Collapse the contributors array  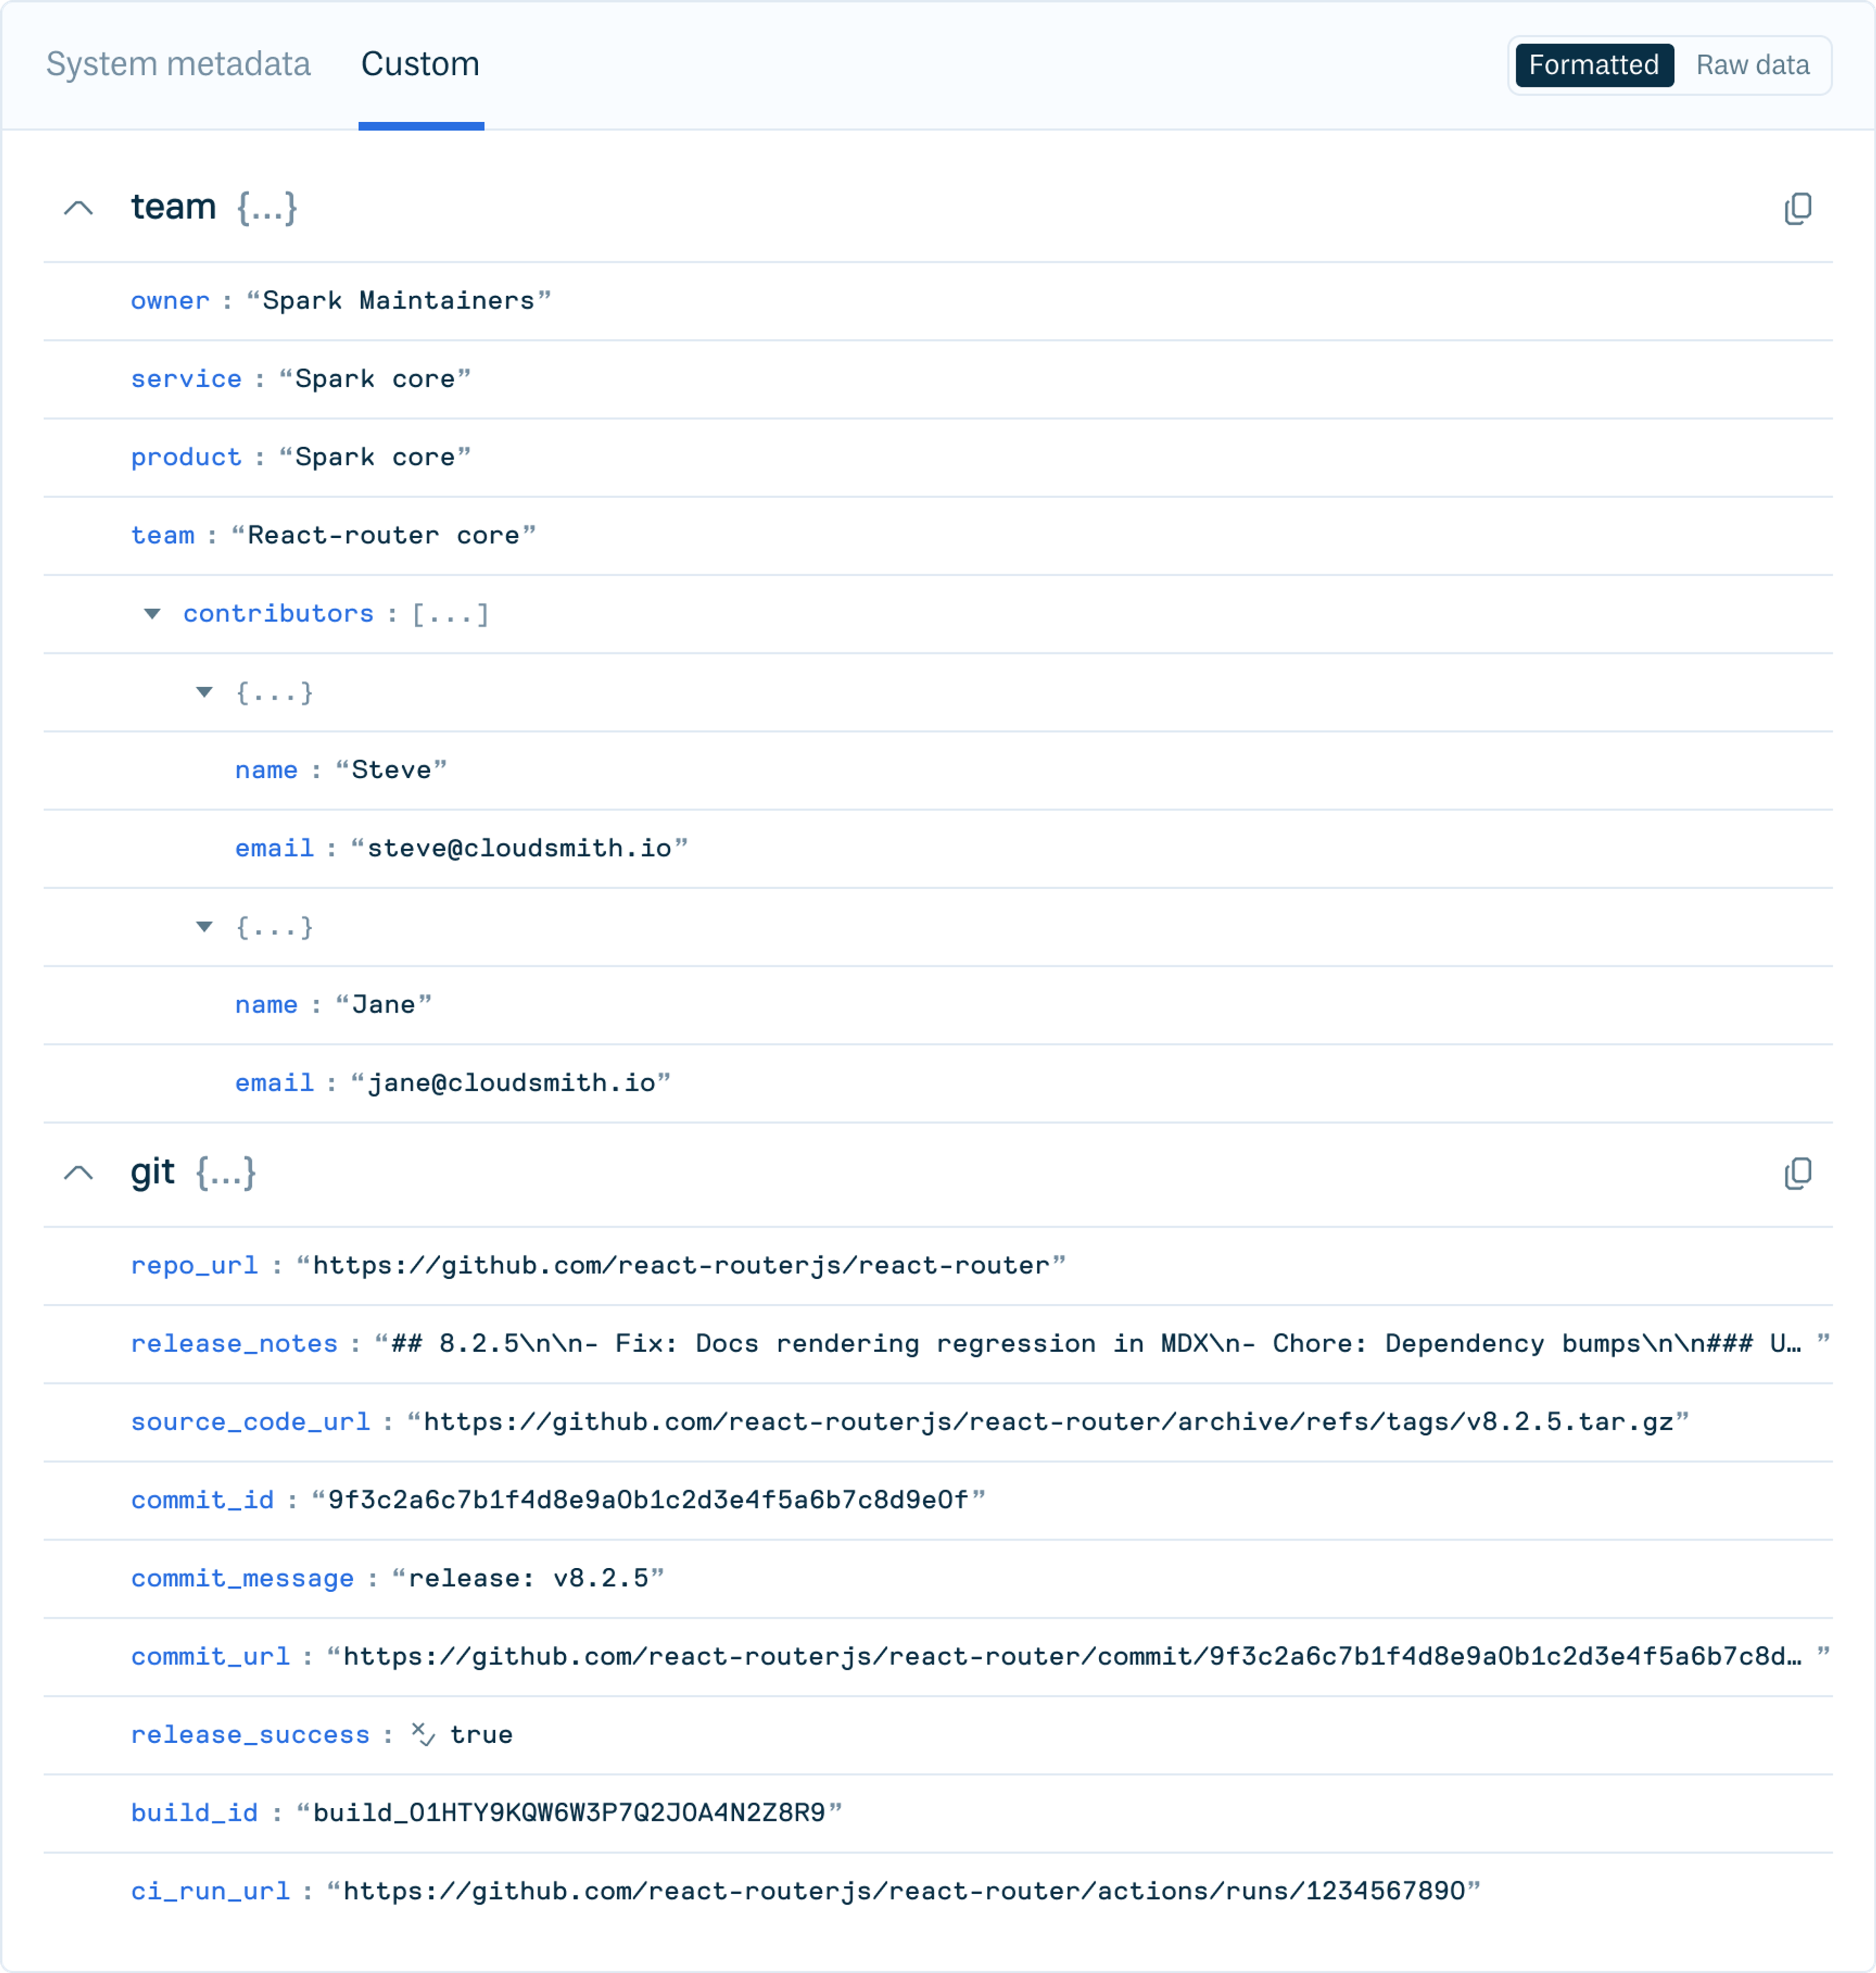(x=152, y=614)
